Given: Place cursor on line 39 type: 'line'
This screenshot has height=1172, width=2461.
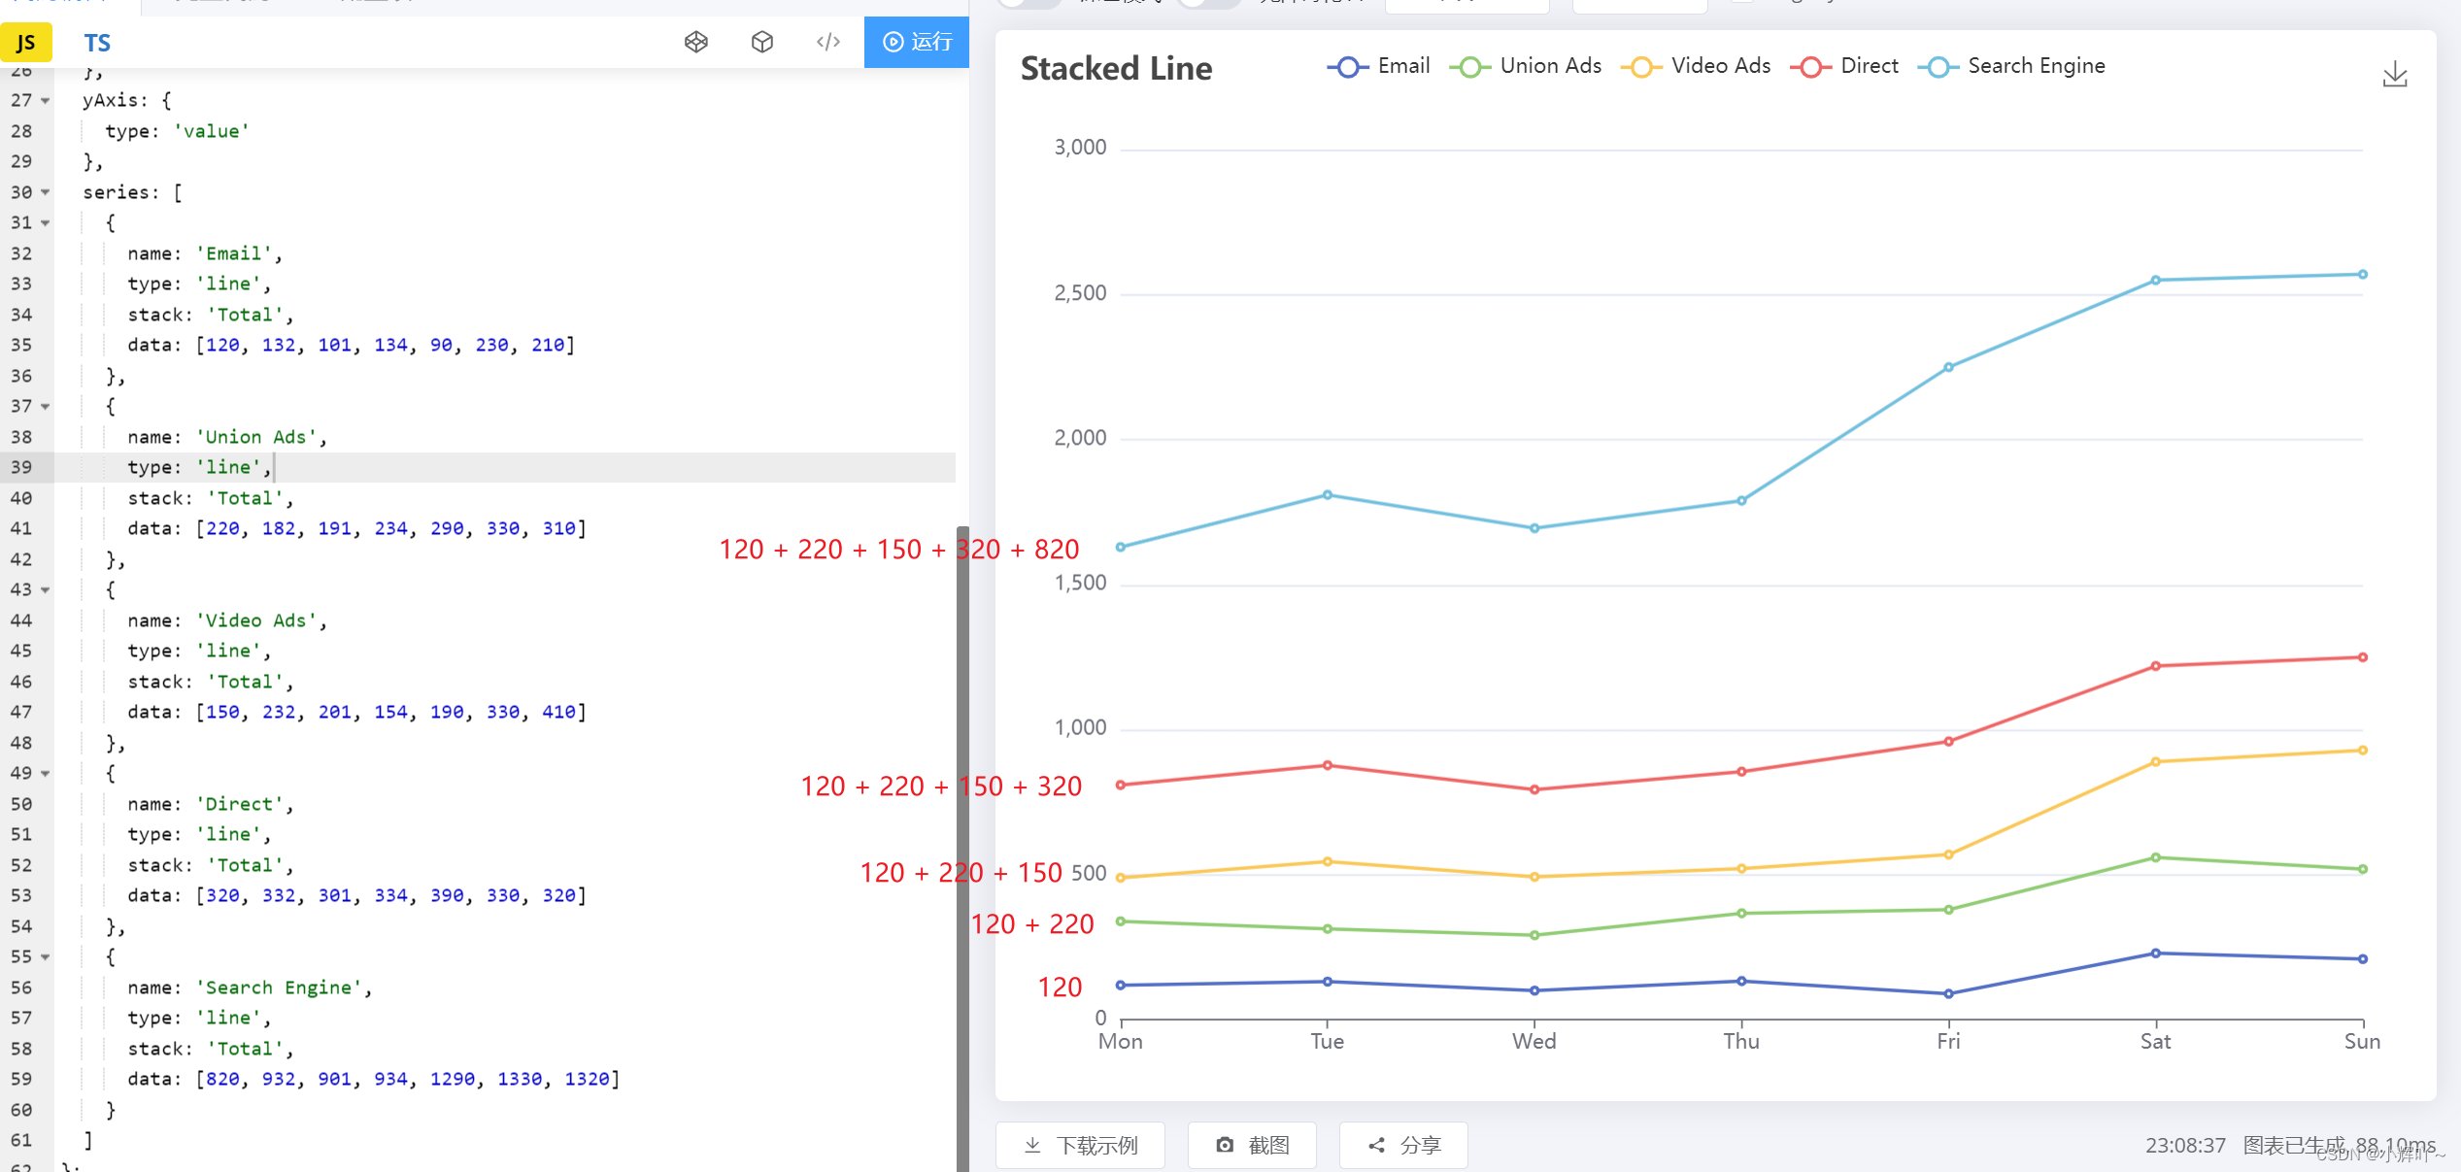Looking at the screenshot, I should pos(199,467).
